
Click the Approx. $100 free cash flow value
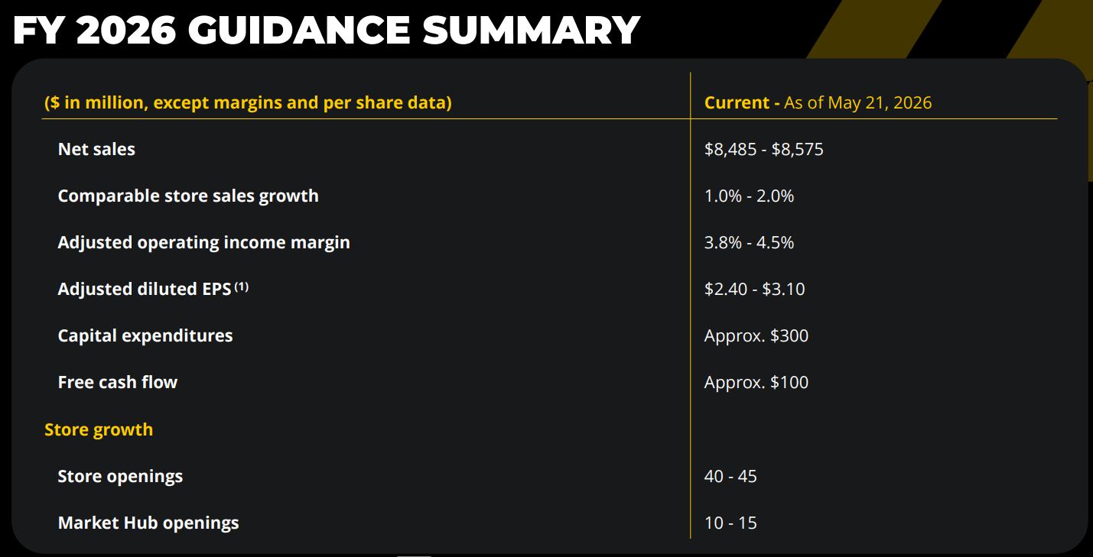(756, 382)
